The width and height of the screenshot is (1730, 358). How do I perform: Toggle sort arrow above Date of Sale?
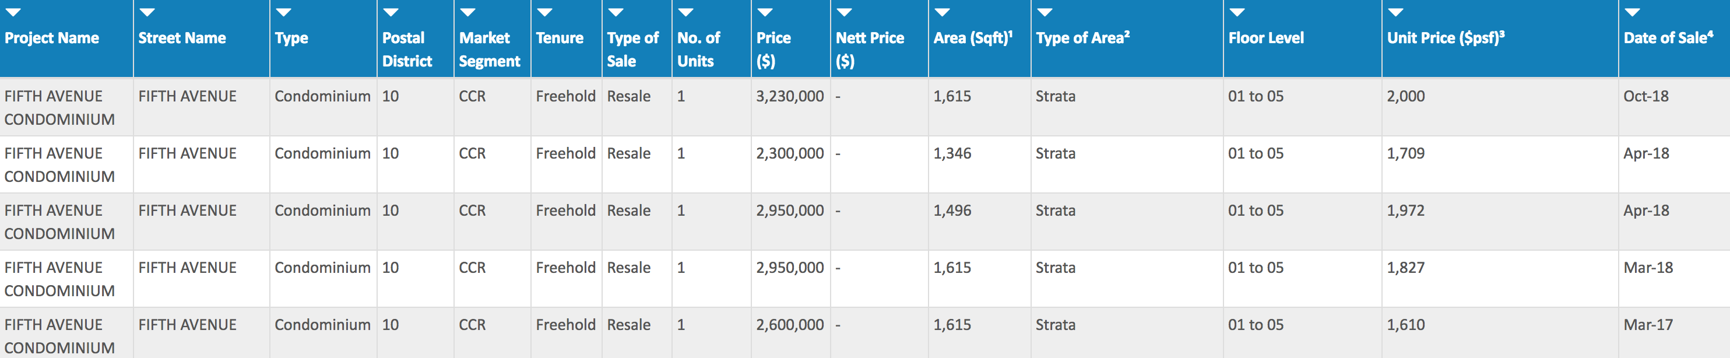1632,12
